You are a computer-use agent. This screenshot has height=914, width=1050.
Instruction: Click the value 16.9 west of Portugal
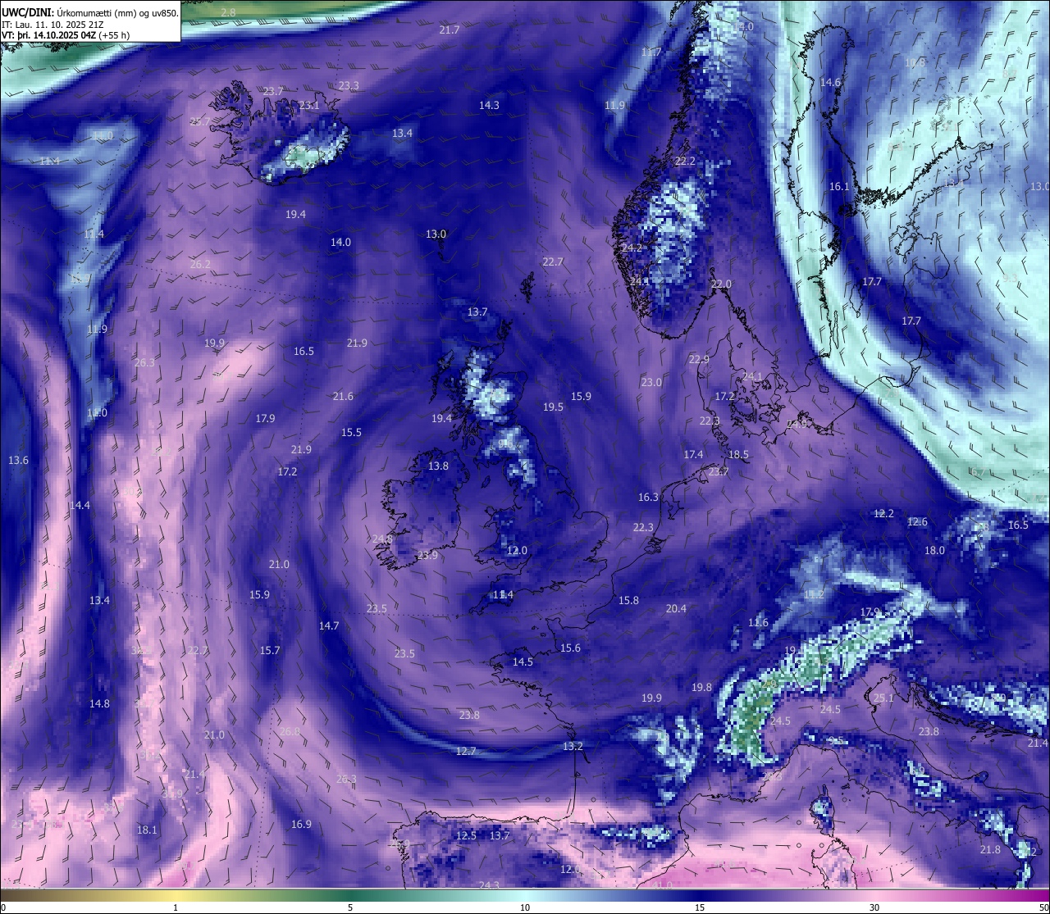pyautogui.click(x=301, y=825)
